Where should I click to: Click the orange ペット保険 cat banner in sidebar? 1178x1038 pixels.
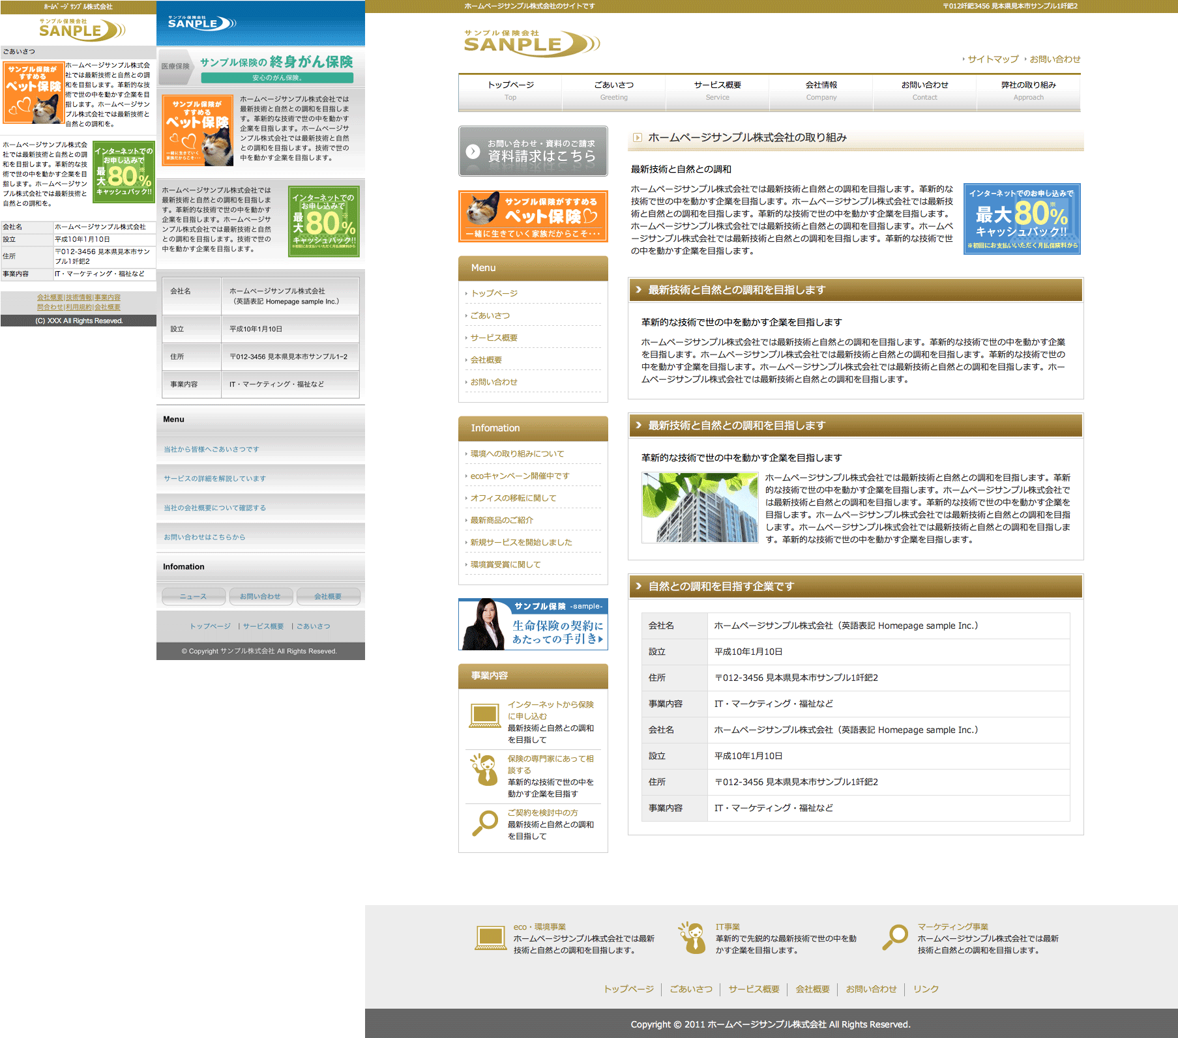pyautogui.click(x=533, y=216)
